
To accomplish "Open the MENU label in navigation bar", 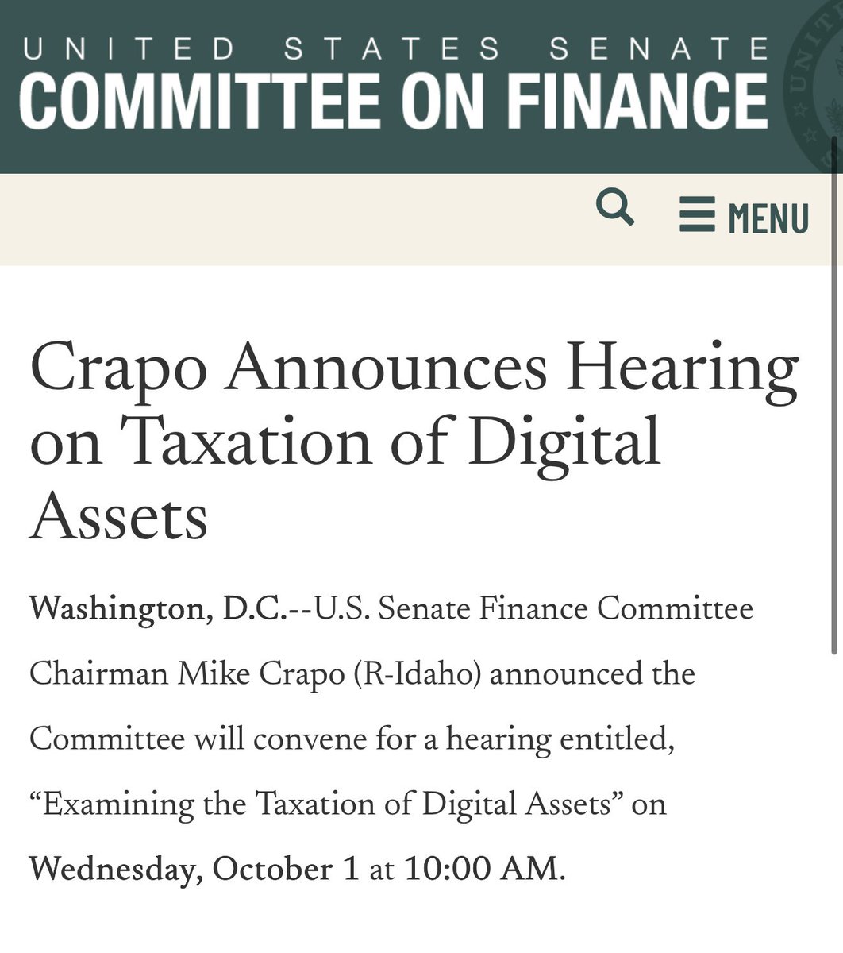I will (768, 218).
